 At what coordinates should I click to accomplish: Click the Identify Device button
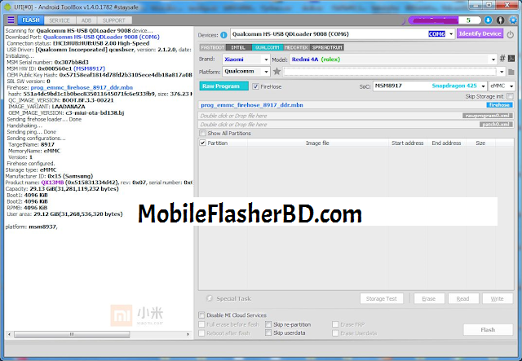[x=480, y=33]
